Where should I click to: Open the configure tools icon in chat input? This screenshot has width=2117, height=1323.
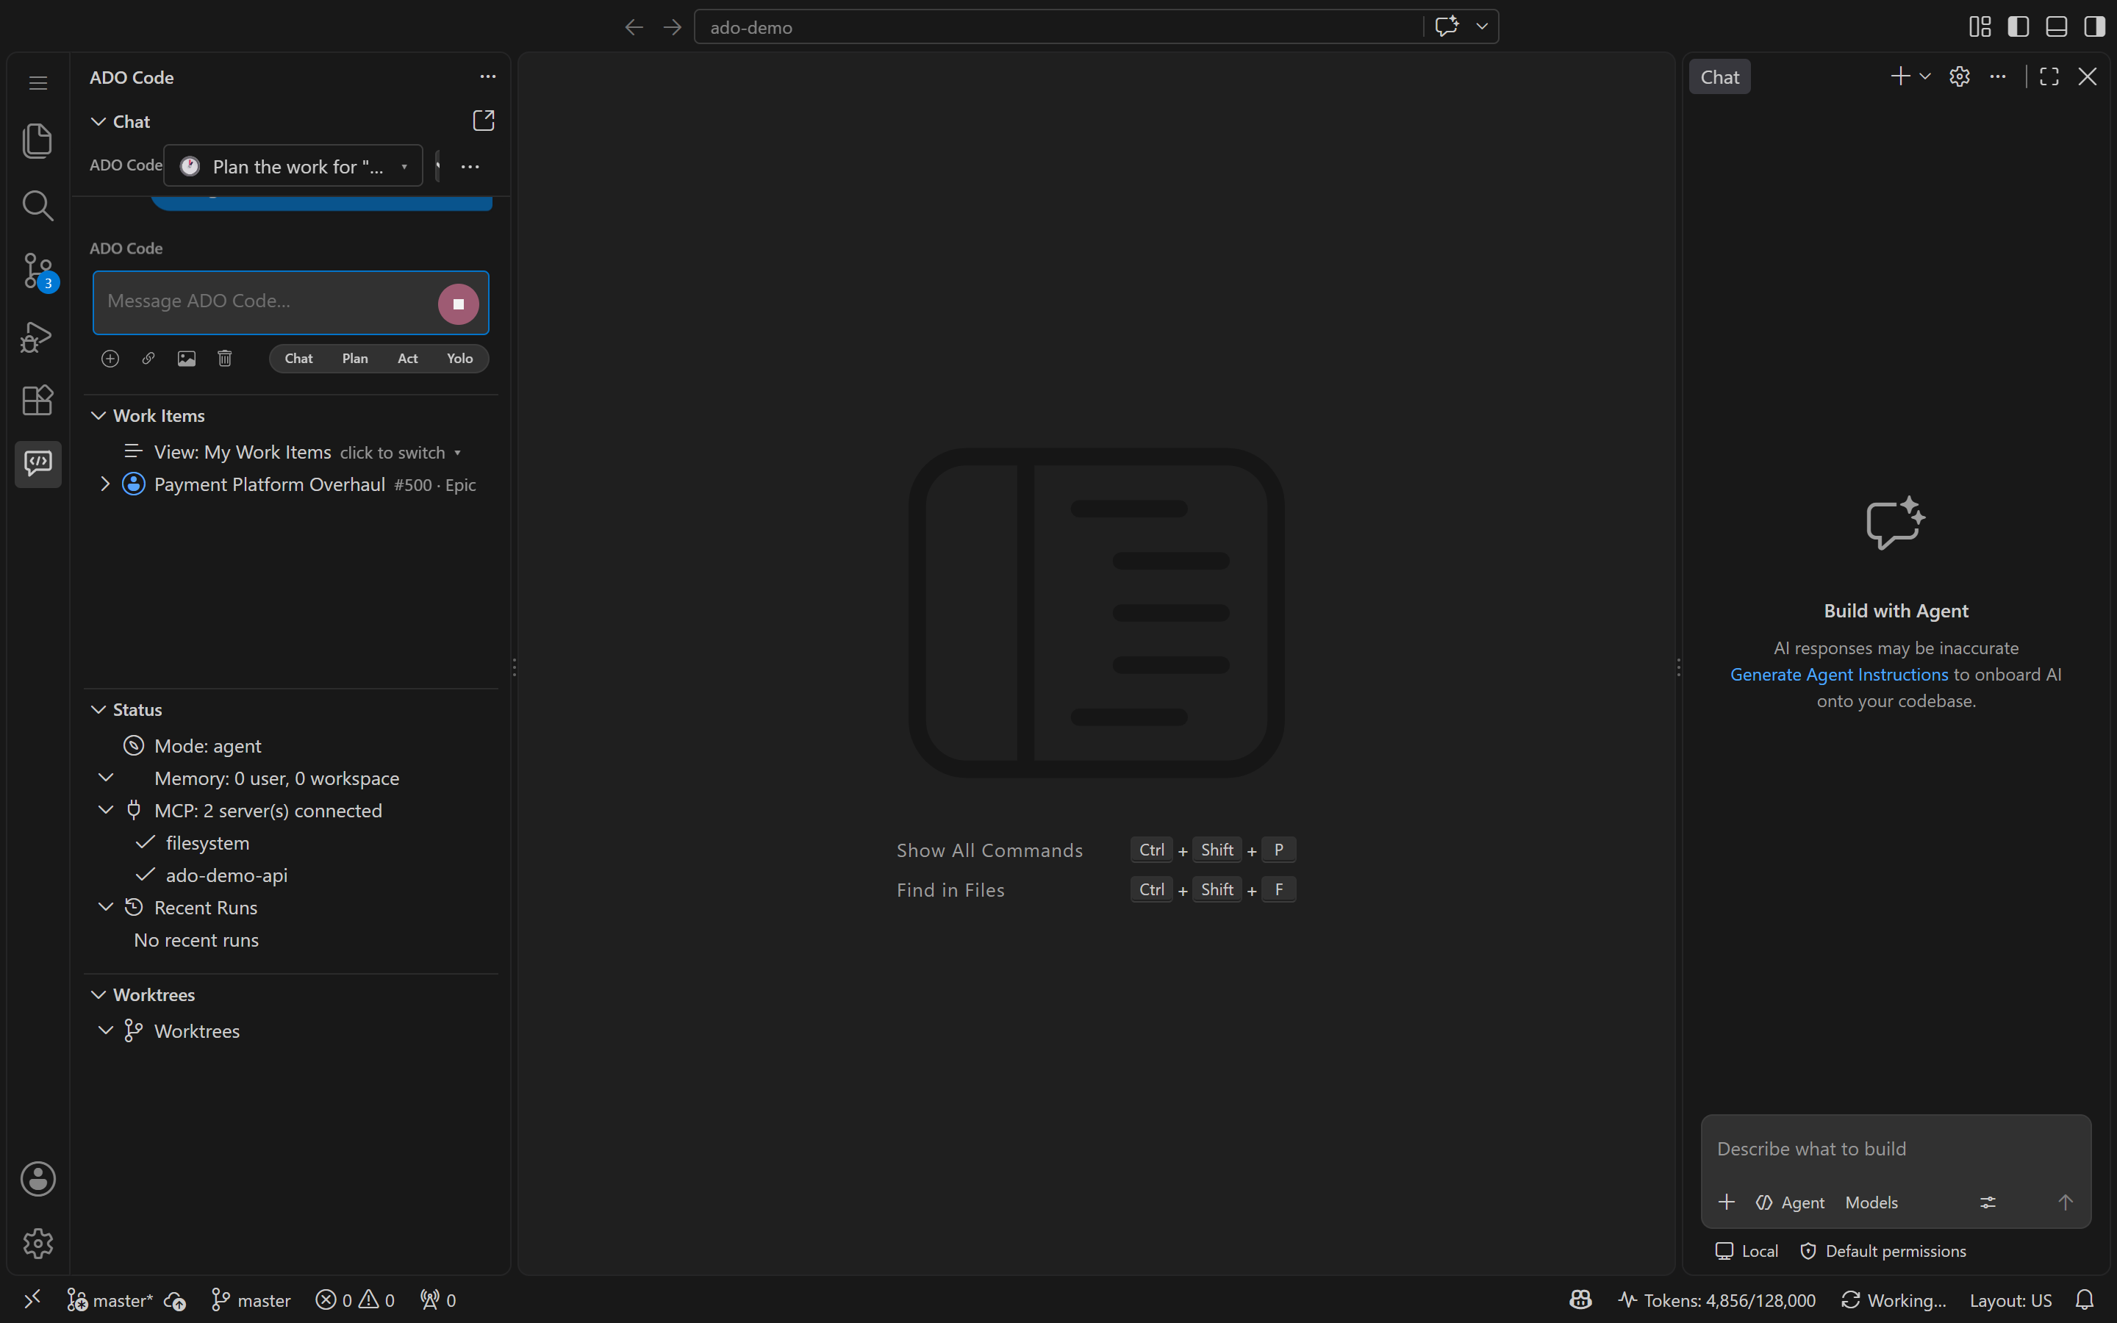pyautogui.click(x=1988, y=1202)
